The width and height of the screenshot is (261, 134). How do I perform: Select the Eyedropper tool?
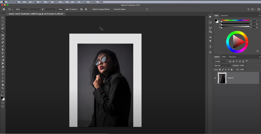point(3,39)
